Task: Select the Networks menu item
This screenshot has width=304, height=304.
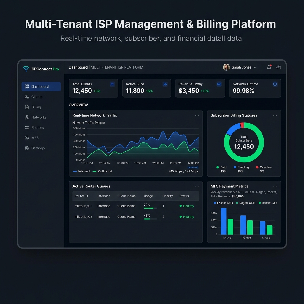Action: [x=41, y=117]
